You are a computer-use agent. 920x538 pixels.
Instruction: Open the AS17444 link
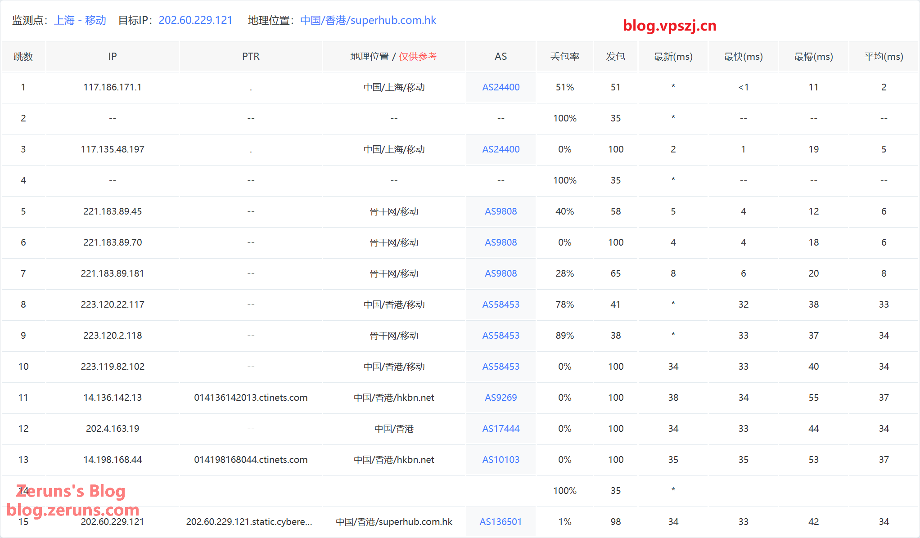[501, 429]
